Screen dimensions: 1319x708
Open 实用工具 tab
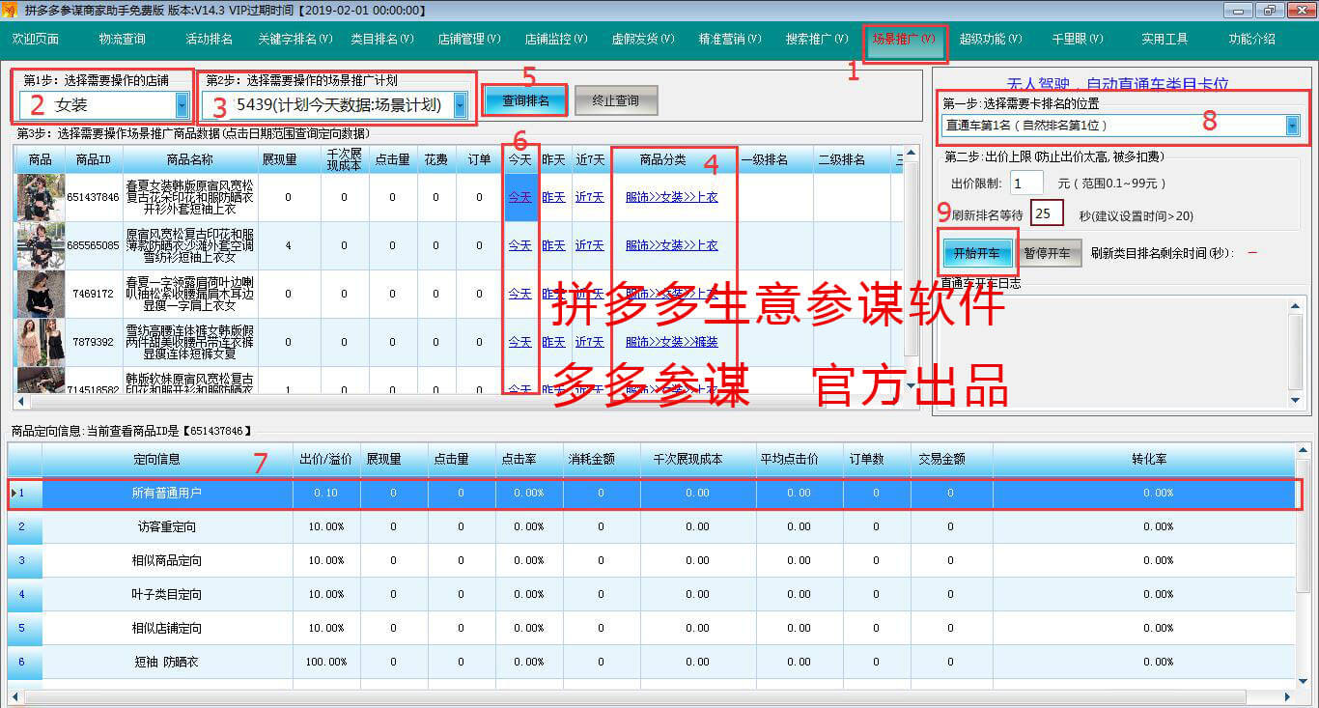coord(1165,40)
